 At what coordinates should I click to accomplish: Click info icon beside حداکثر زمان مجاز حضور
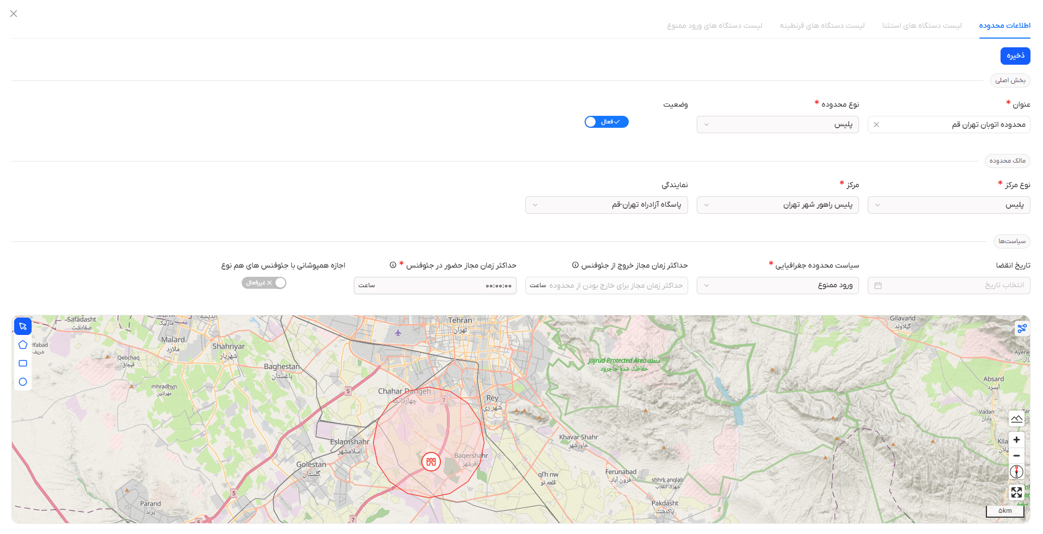[393, 265]
